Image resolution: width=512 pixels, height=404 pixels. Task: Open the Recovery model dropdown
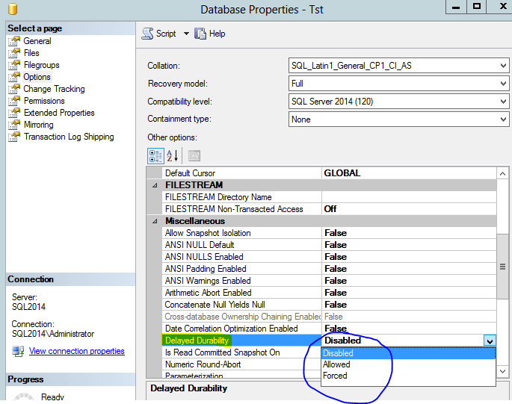[x=503, y=84]
